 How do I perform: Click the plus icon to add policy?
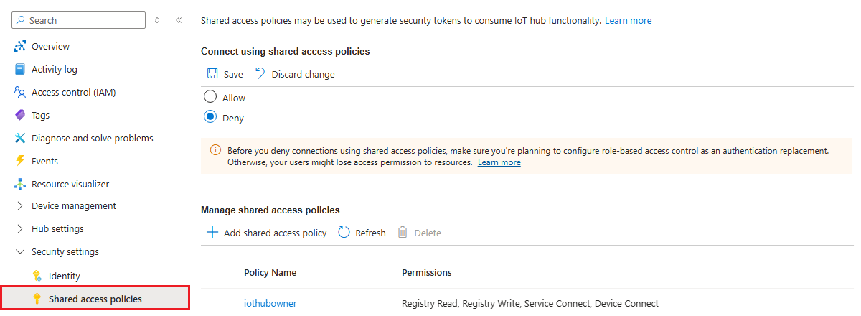click(212, 233)
